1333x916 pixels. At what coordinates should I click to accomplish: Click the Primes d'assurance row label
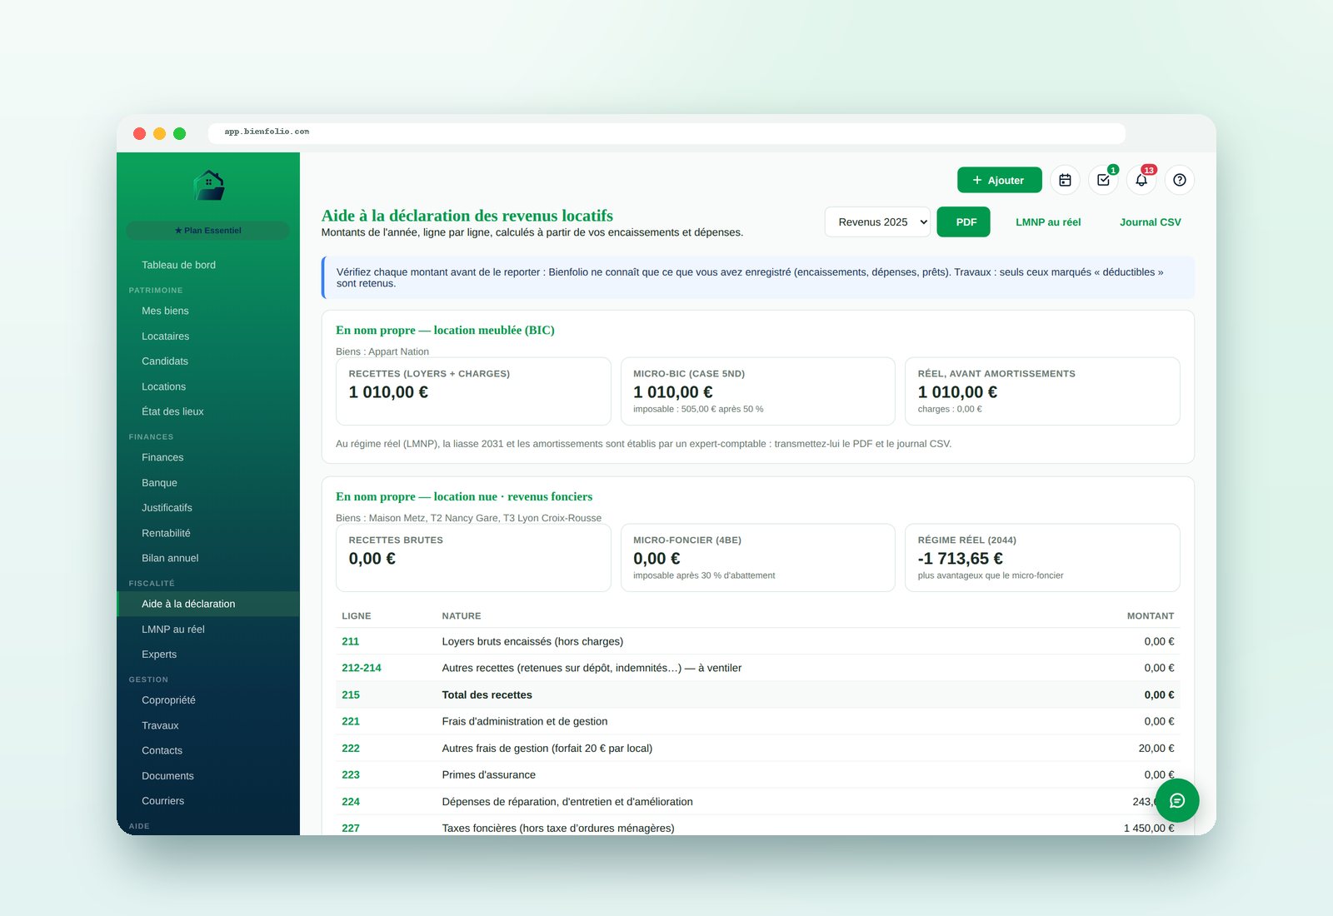pyautogui.click(x=489, y=774)
